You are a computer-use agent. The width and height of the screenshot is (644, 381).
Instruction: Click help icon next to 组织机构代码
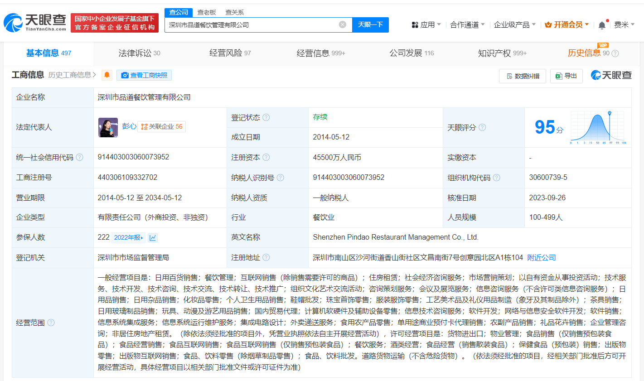[496, 178]
